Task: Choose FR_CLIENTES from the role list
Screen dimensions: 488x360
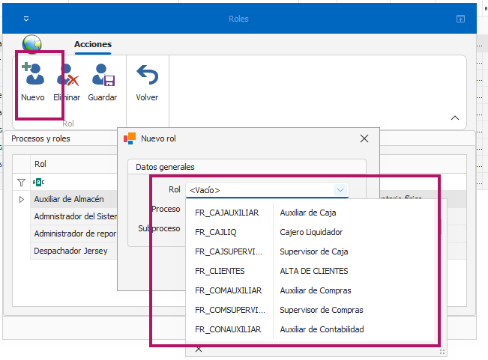Action: click(220, 271)
